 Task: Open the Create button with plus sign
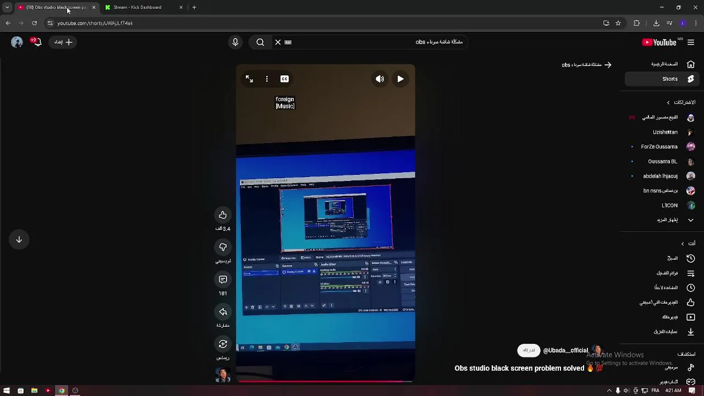(x=63, y=42)
